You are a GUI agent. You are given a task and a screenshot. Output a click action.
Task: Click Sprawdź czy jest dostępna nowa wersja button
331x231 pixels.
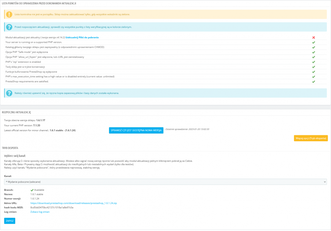tap(136, 130)
